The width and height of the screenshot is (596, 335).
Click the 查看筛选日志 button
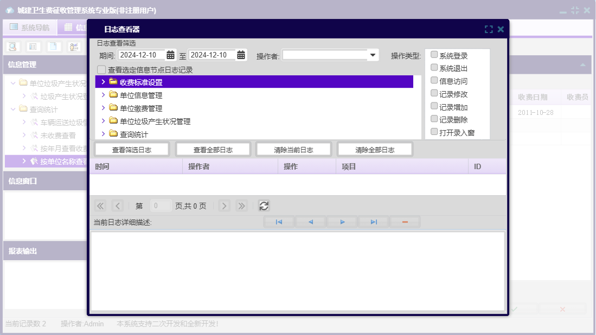click(132, 150)
